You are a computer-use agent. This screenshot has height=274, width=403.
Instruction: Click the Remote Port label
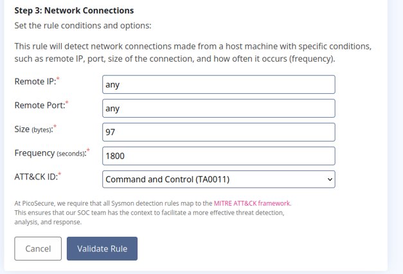(x=40, y=105)
